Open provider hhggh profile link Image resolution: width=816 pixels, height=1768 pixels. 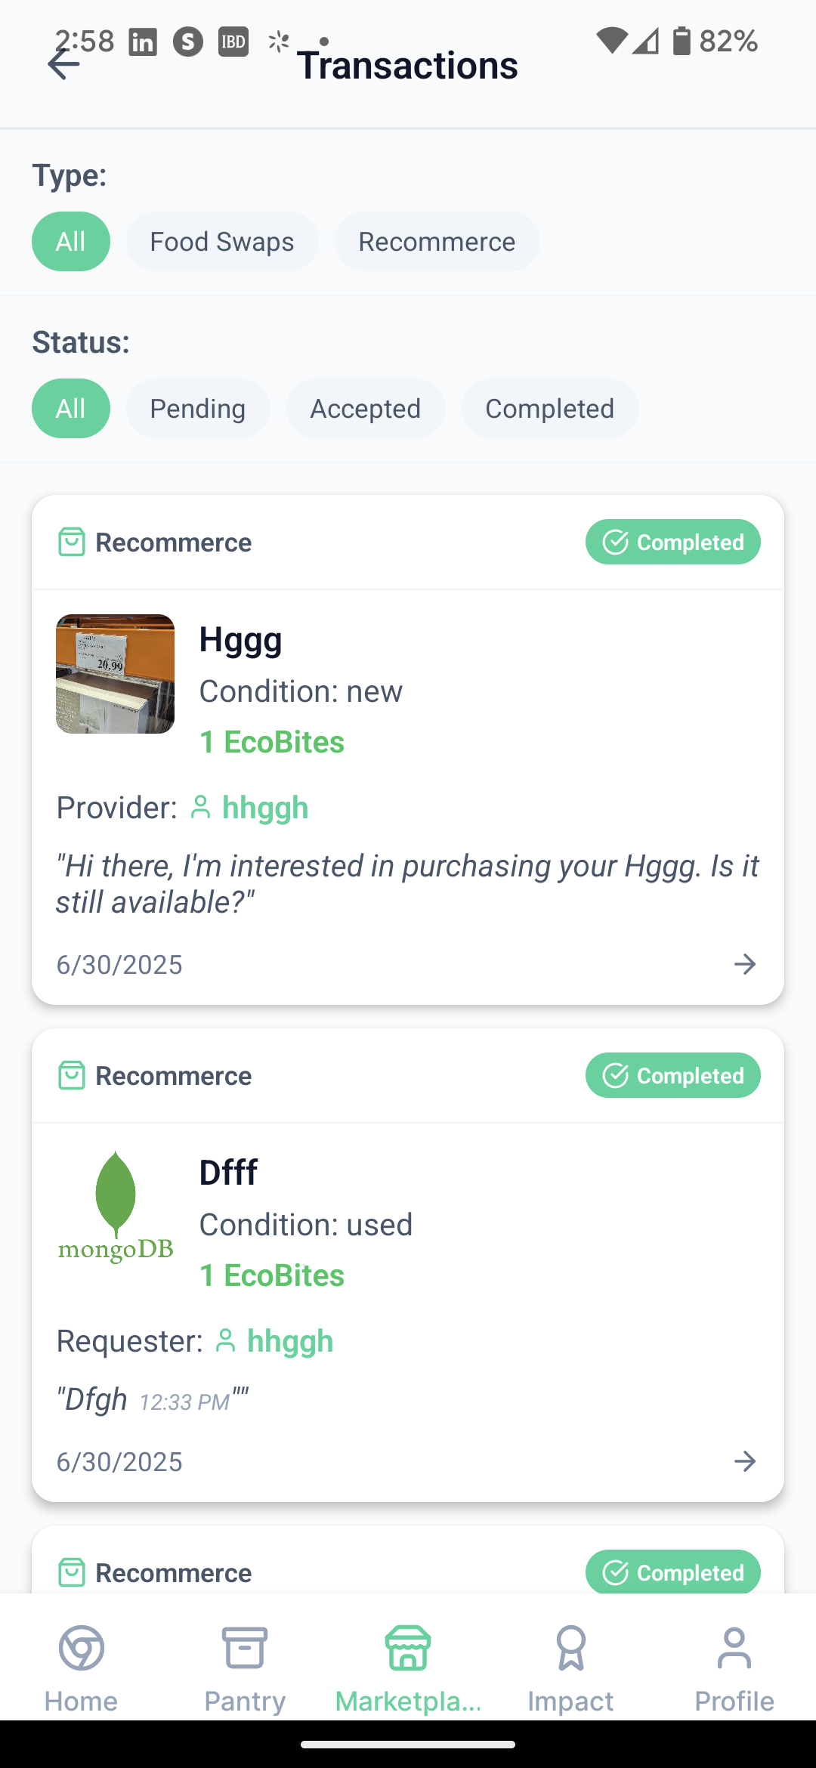click(x=264, y=808)
